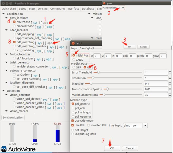Click the yaw input field
The image size is (173, 153).
pos(163,56)
